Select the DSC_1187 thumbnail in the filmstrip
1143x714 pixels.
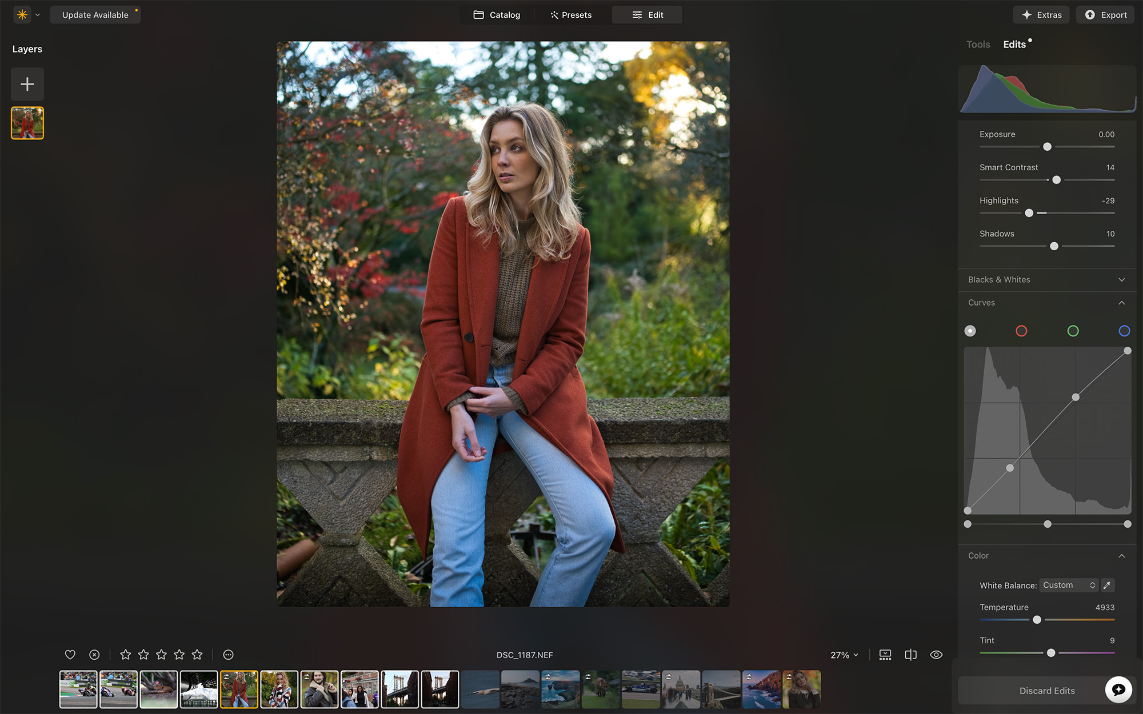coord(239,689)
